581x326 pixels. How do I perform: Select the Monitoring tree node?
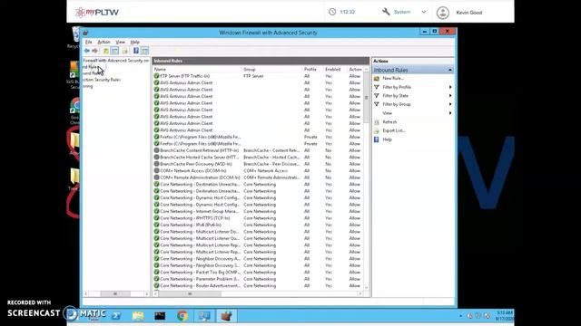[x=88, y=87]
